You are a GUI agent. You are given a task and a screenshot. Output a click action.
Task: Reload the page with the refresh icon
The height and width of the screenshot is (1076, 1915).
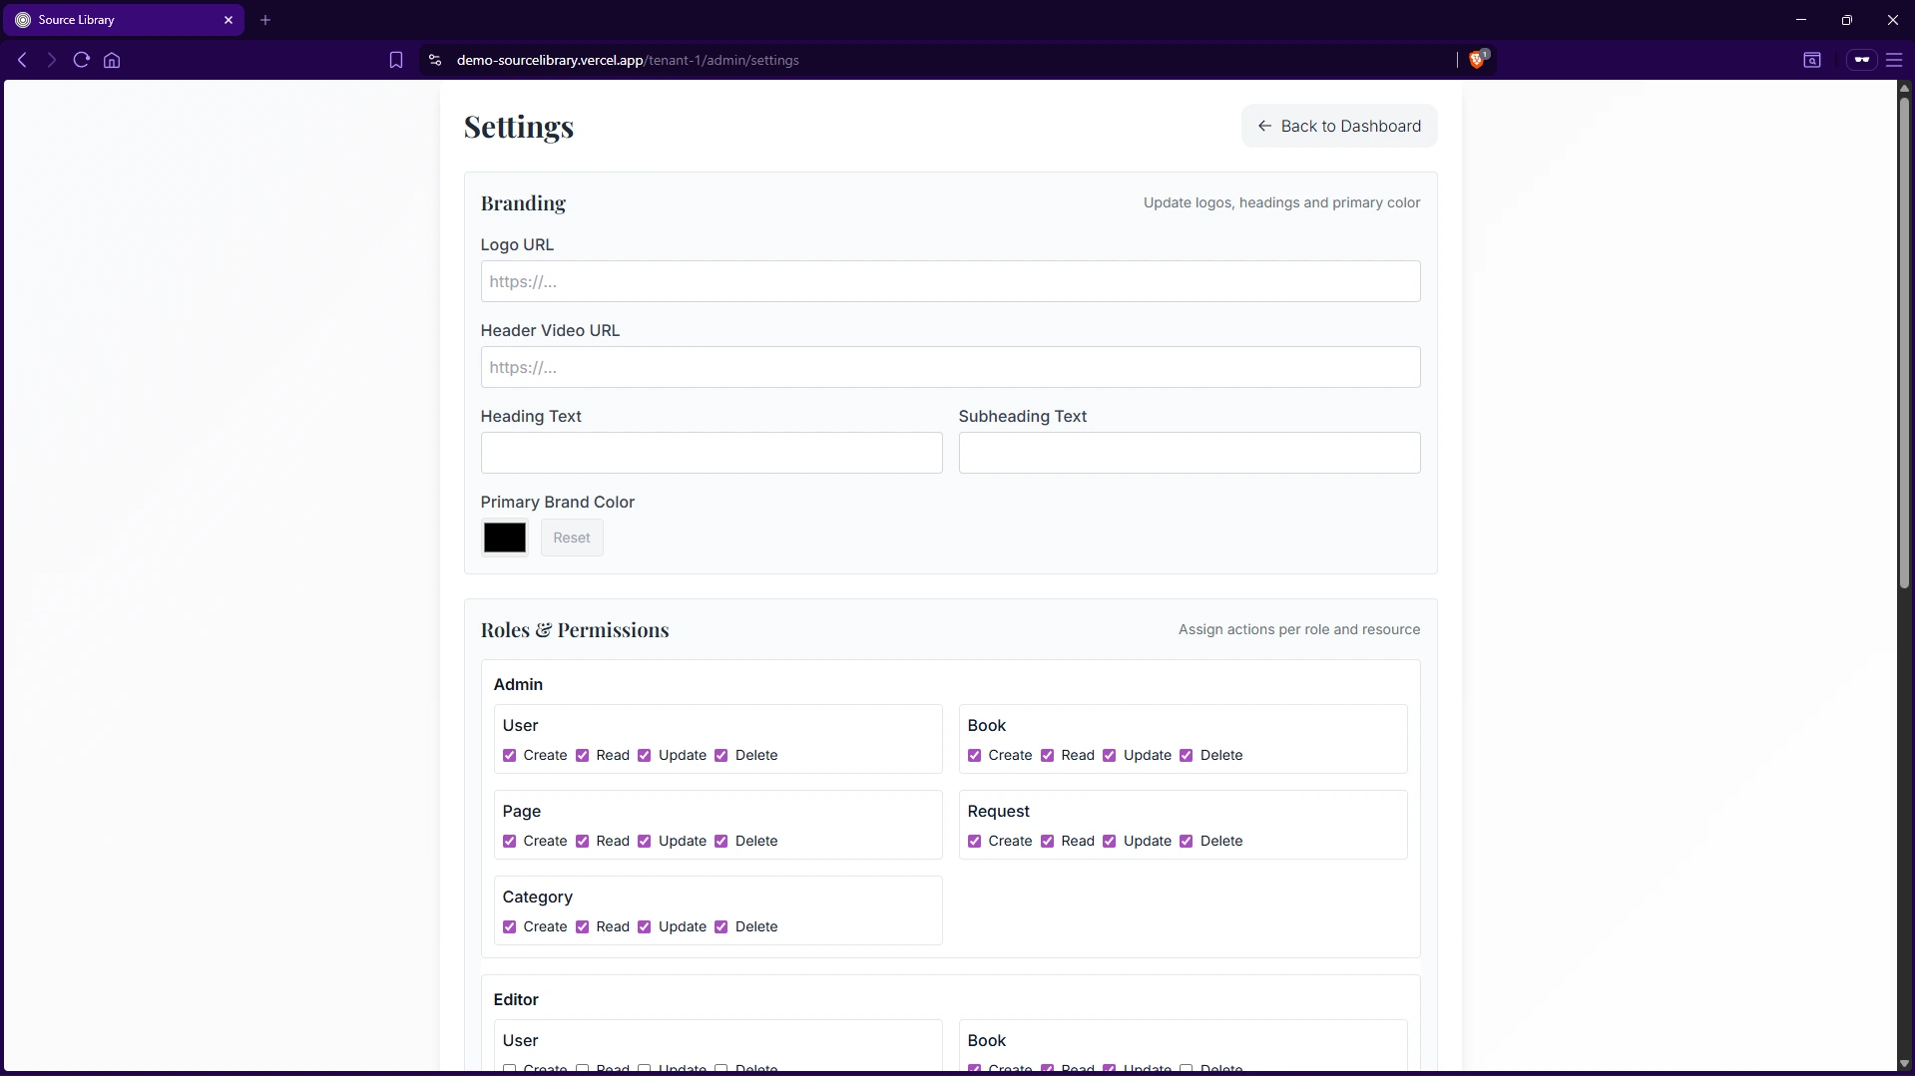click(82, 60)
